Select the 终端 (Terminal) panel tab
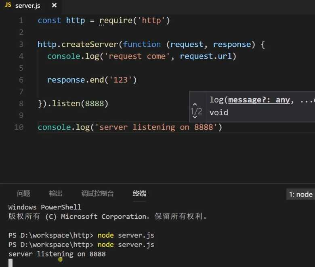 (x=139, y=193)
